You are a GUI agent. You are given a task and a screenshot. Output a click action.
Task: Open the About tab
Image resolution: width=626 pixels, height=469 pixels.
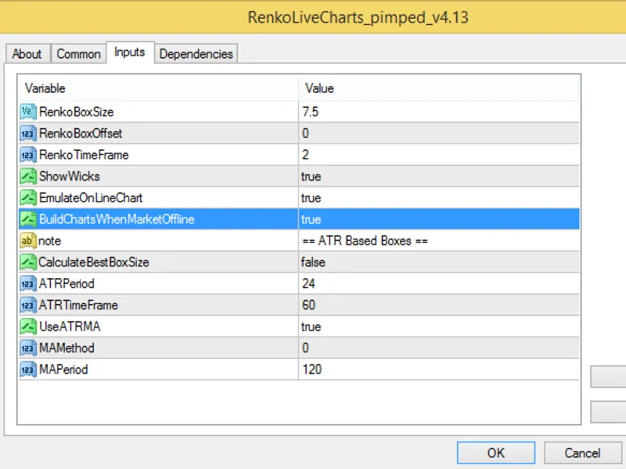pos(27,54)
